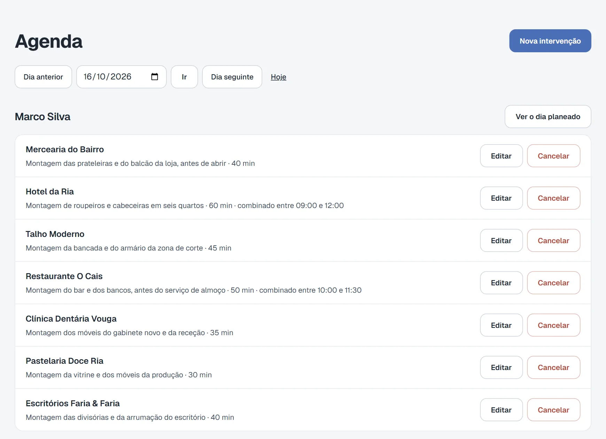Cancel the Pastelaria Doce Ria intervention
The width and height of the screenshot is (606, 439).
tap(553, 367)
